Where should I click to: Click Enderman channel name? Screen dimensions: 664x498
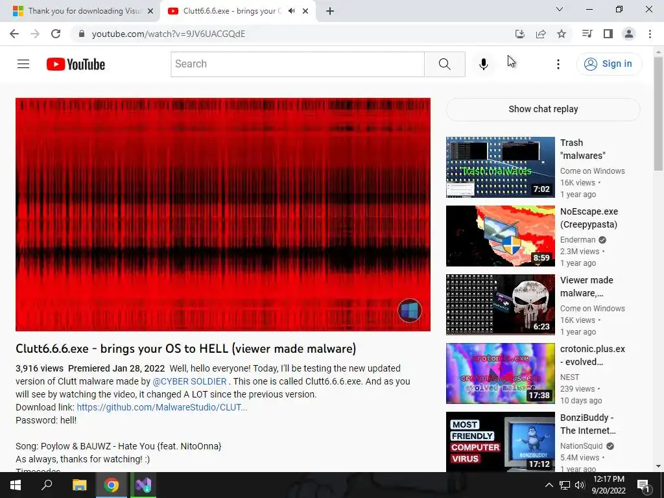(x=578, y=240)
